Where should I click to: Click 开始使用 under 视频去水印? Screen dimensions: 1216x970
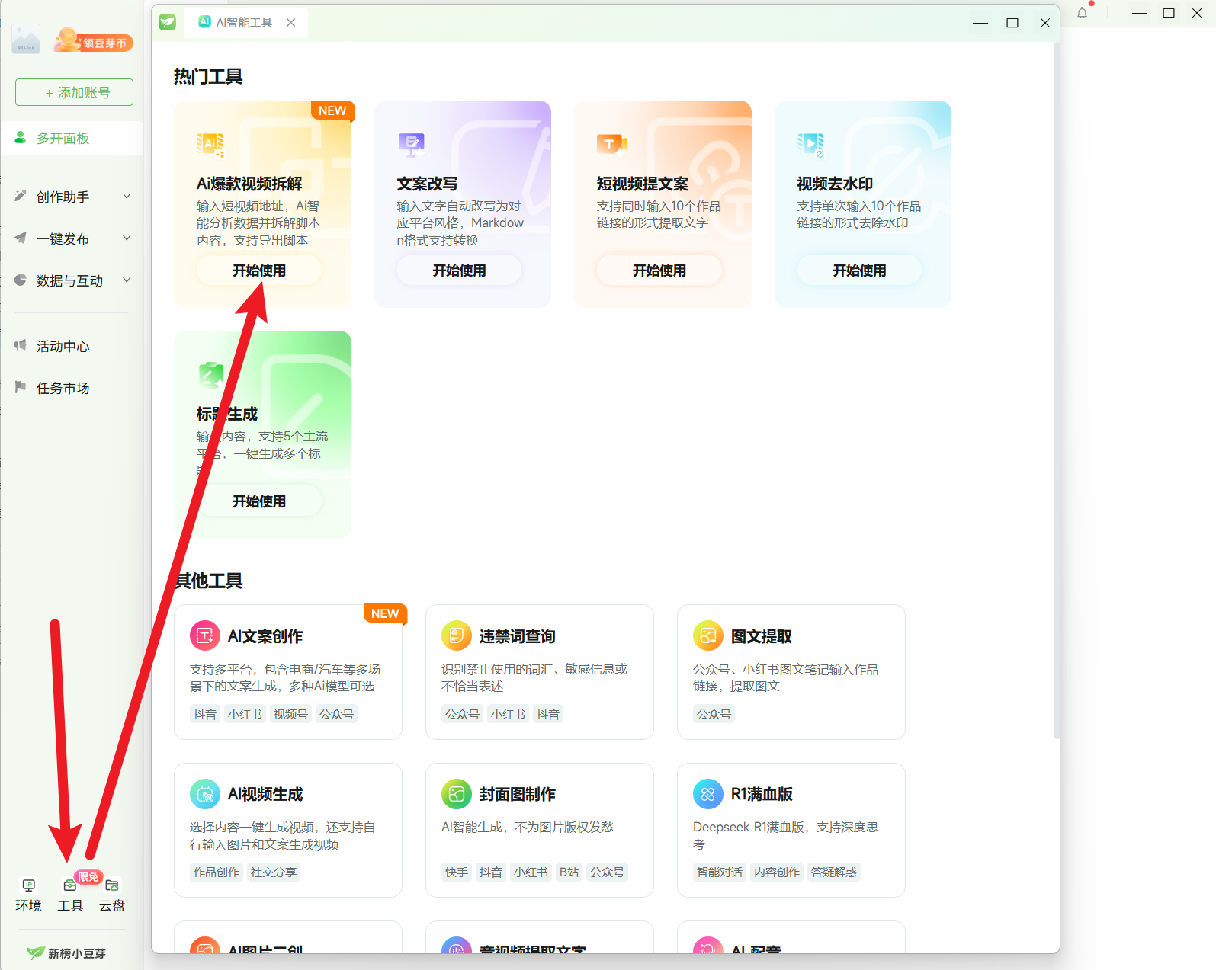[859, 271]
